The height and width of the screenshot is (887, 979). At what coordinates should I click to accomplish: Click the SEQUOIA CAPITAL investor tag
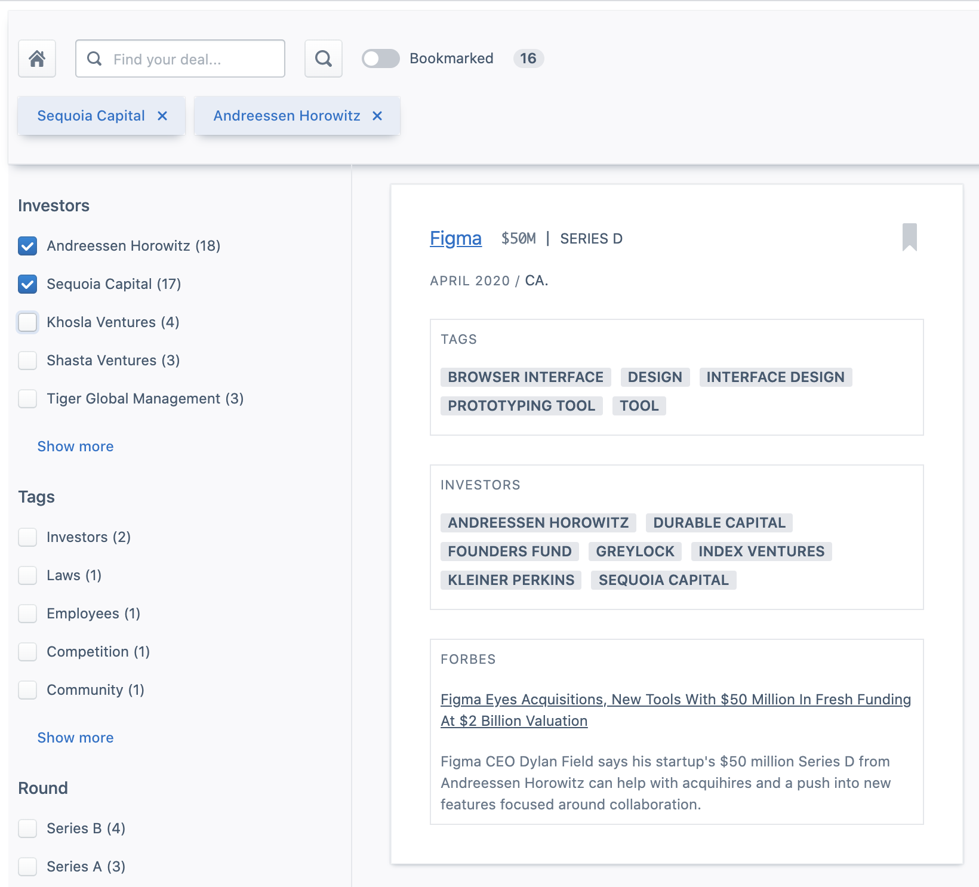(x=663, y=580)
